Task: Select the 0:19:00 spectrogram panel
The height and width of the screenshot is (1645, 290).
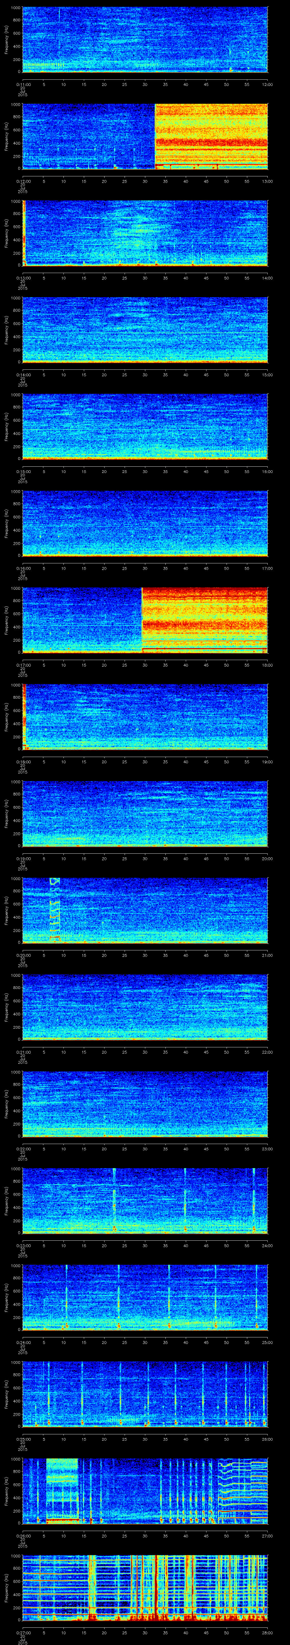Action: [x=145, y=813]
